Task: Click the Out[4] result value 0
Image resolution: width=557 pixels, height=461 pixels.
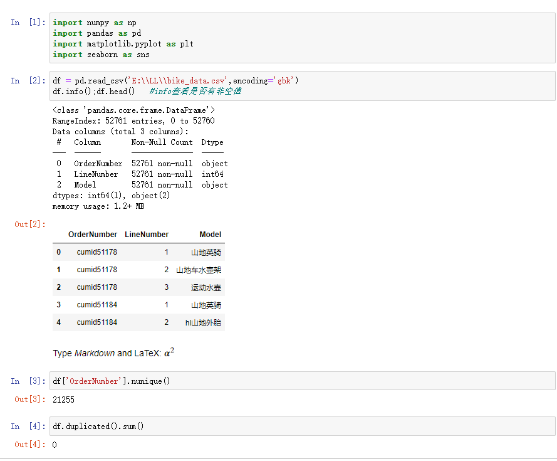Action: (x=55, y=445)
